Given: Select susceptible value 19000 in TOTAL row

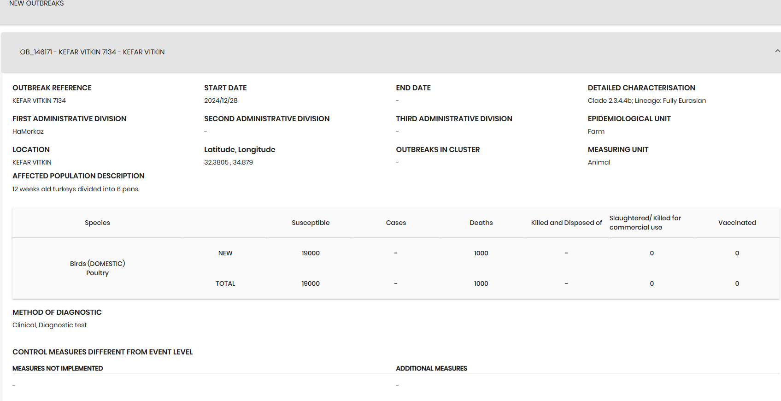Looking at the screenshot, I should [311, 283].
